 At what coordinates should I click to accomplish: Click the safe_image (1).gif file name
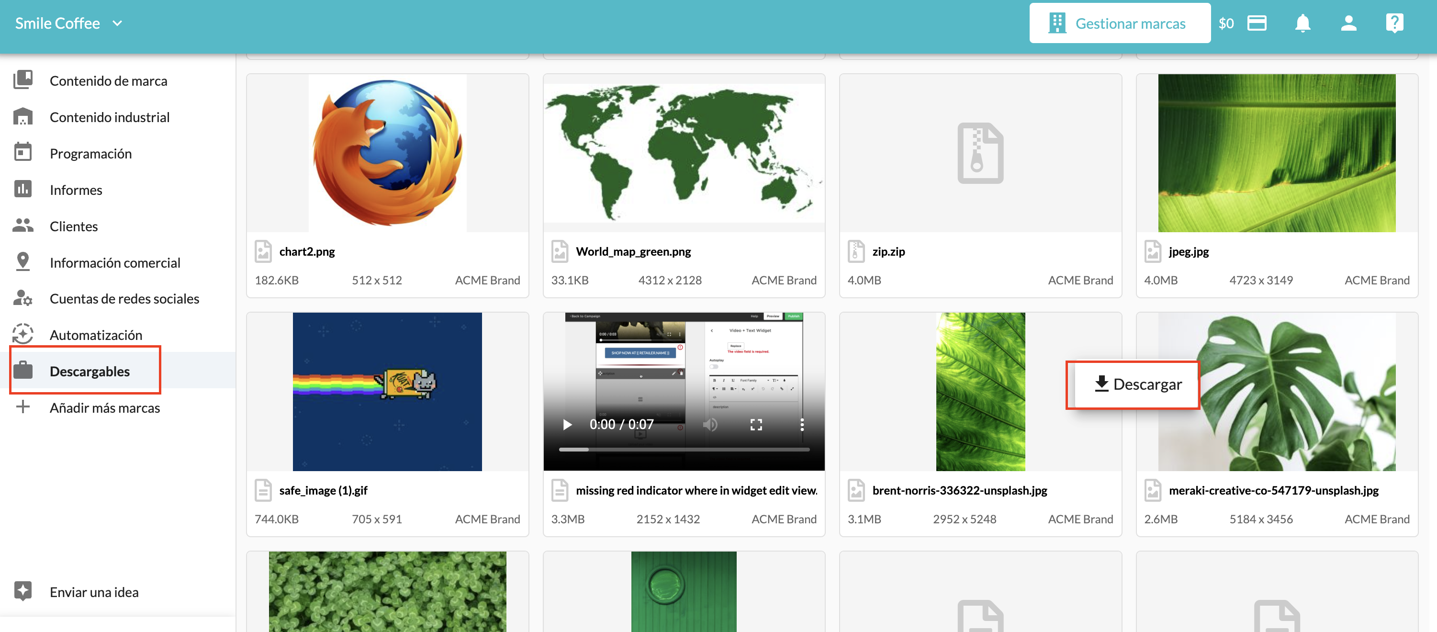click(x=323, y=490)
